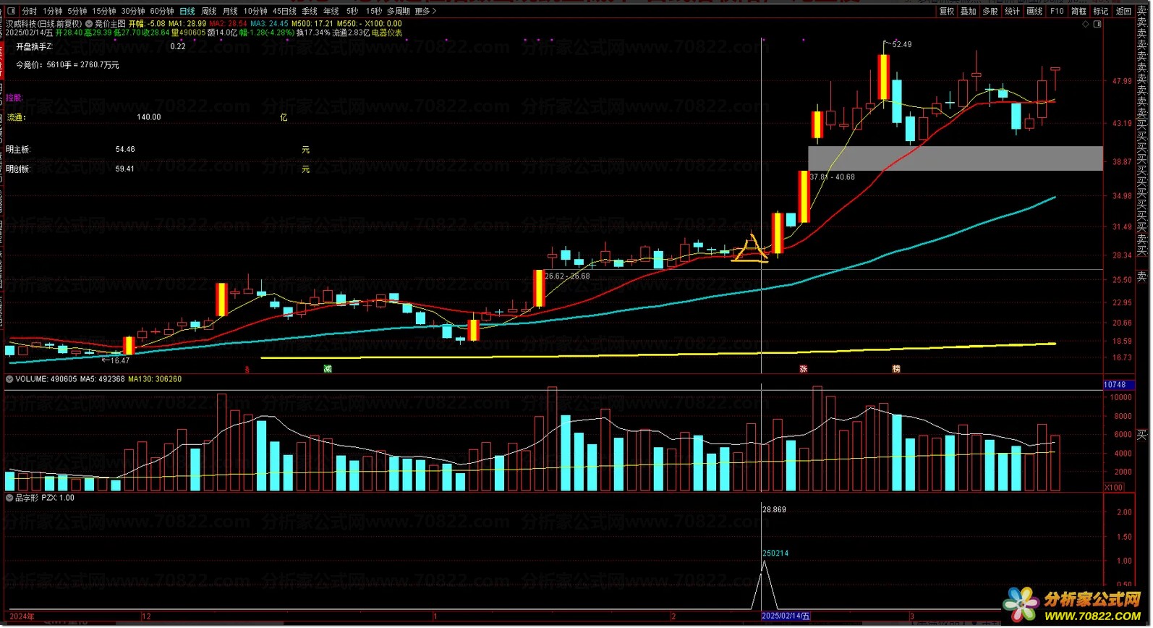This screenshot has width=1153, height=628.
Task: Switch to 周线 weekly chart
Action: pos(208,11)
